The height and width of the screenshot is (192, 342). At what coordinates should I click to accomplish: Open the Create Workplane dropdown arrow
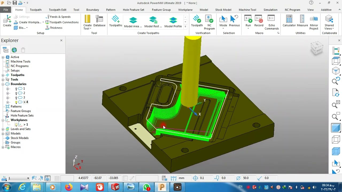pos(43,22)
